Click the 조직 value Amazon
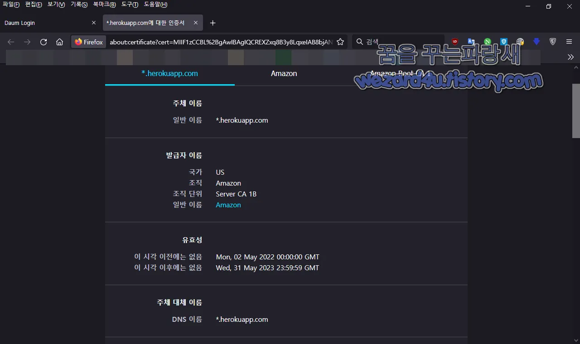Image resolution: width=580 pixels, height=344 pixels. point(228,183)
